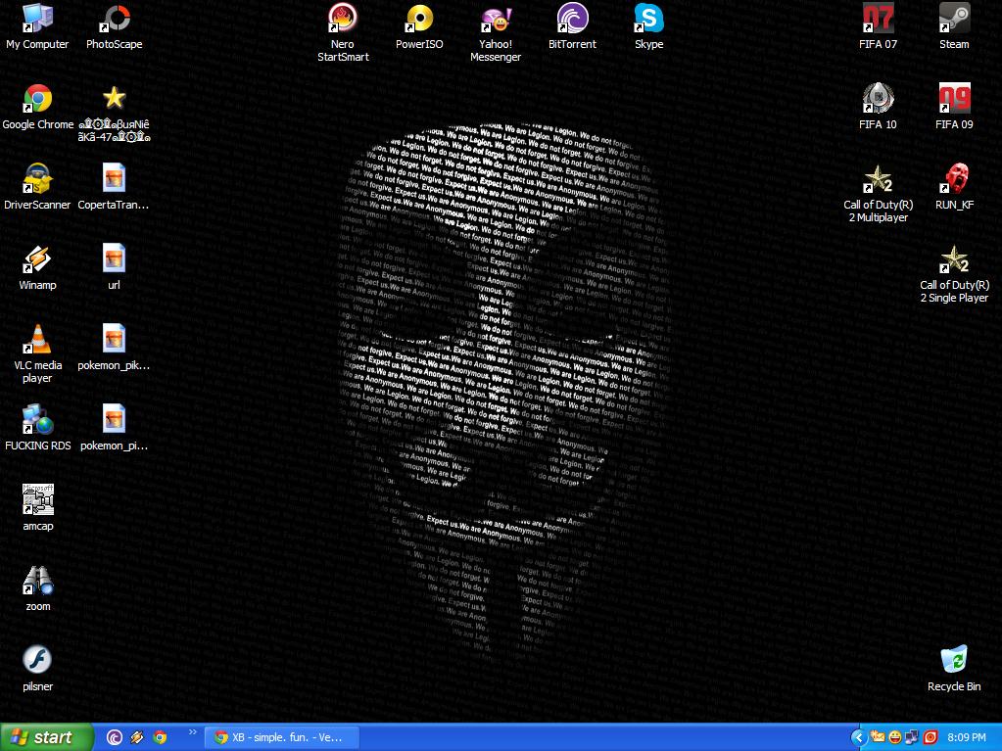1002x751 pixels.
Task: Select the url file icon
Action: pyautogui.click(x=114, y=267)
